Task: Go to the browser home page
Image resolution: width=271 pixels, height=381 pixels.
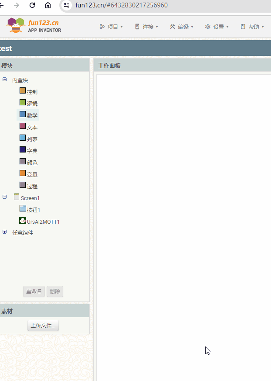Action: (48, 5)
